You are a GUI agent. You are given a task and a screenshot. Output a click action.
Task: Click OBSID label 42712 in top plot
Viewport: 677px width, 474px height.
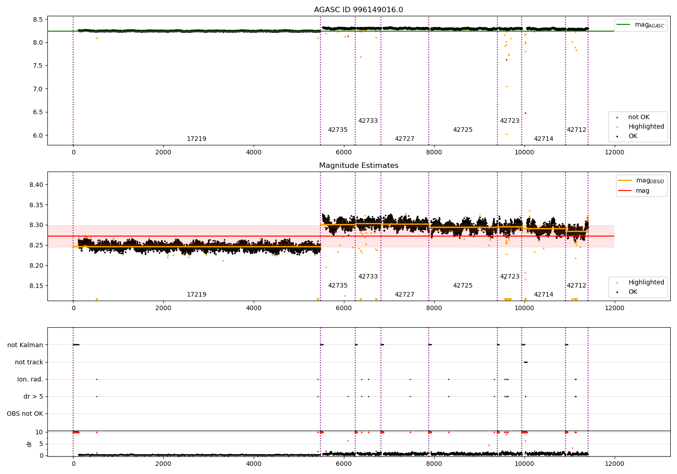tap(576, 130)
